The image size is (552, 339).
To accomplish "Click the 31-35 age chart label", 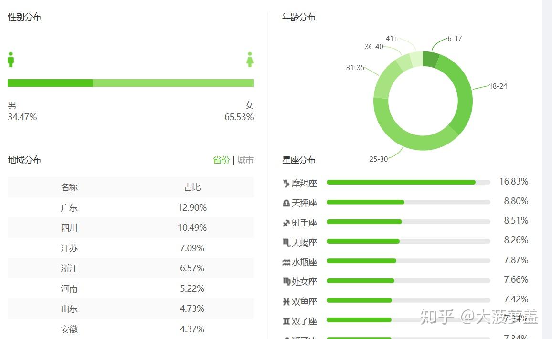I will 355,68.
